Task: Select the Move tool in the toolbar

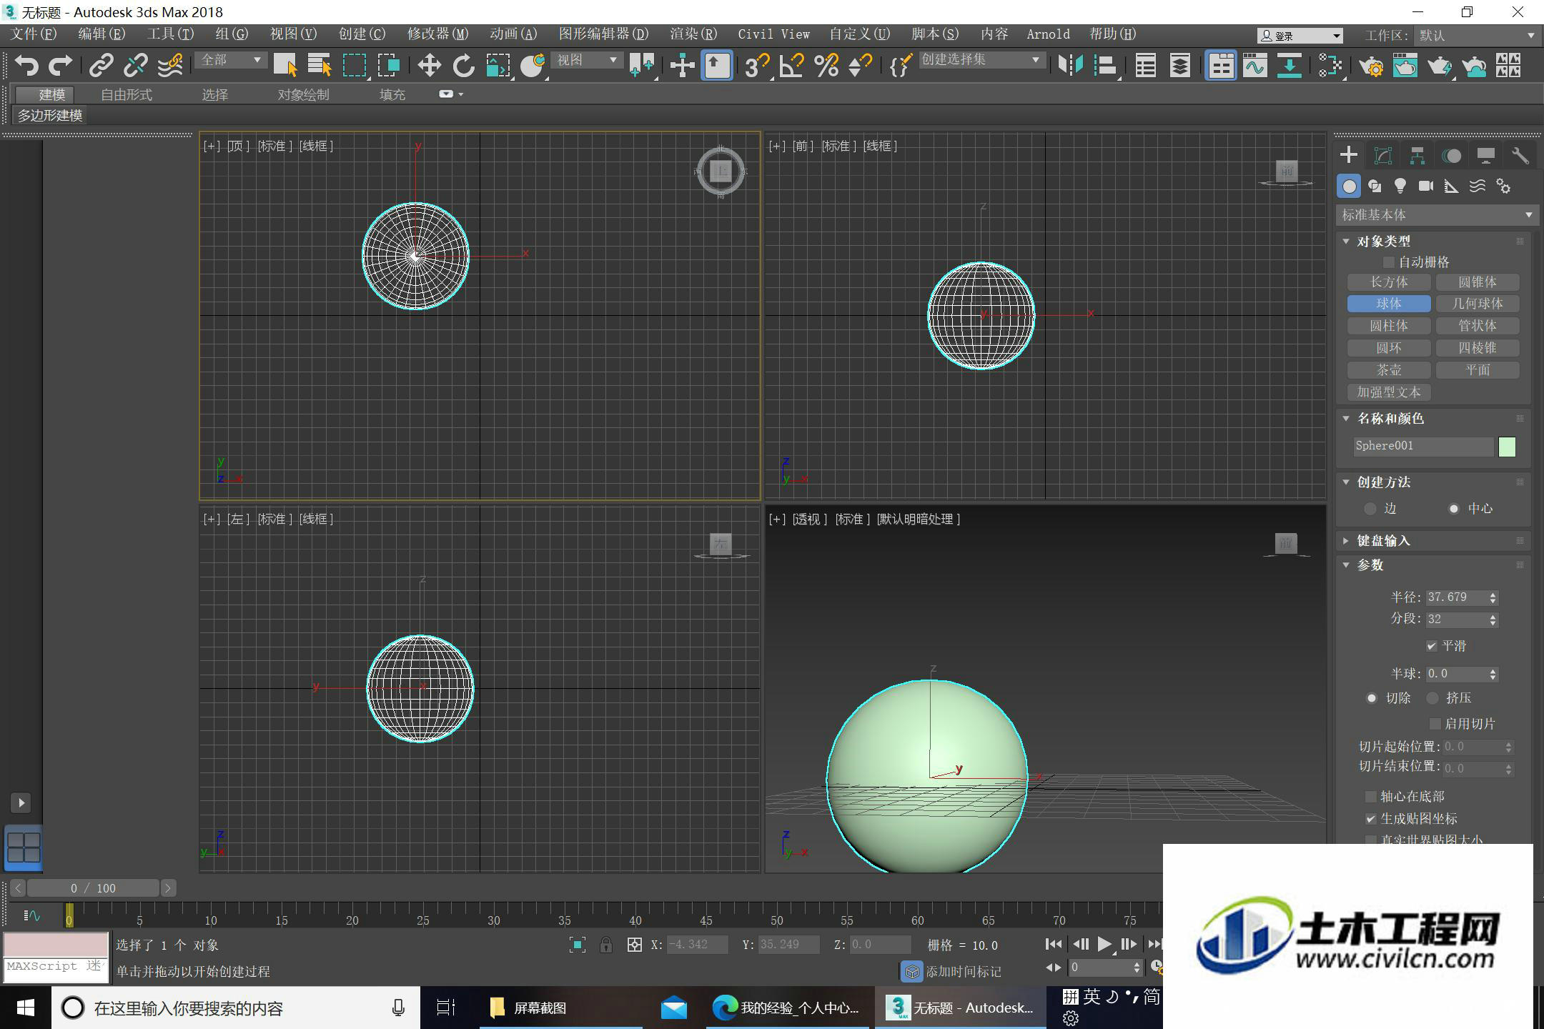Action: 429,66
